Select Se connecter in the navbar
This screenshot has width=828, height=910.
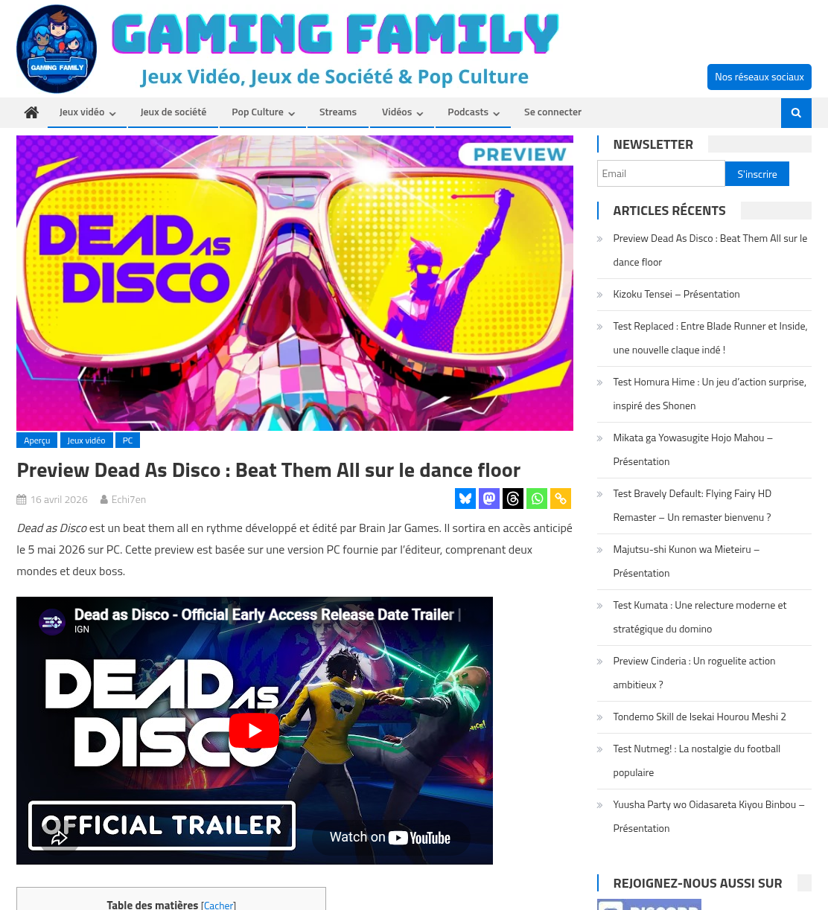(552, 112)
